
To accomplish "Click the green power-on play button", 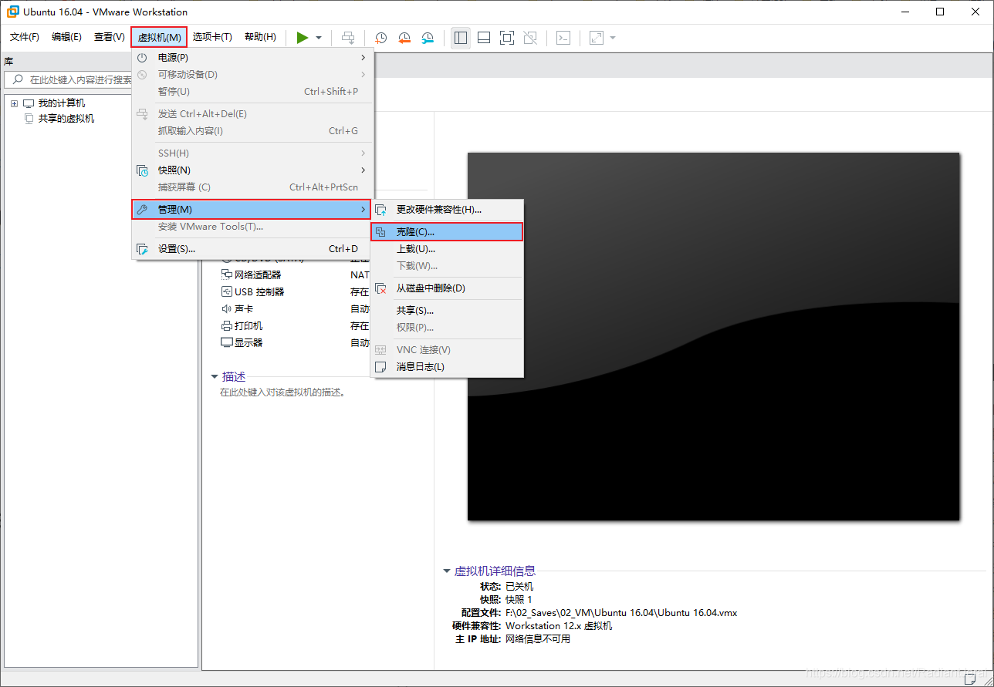I will (x=303, y=37).
